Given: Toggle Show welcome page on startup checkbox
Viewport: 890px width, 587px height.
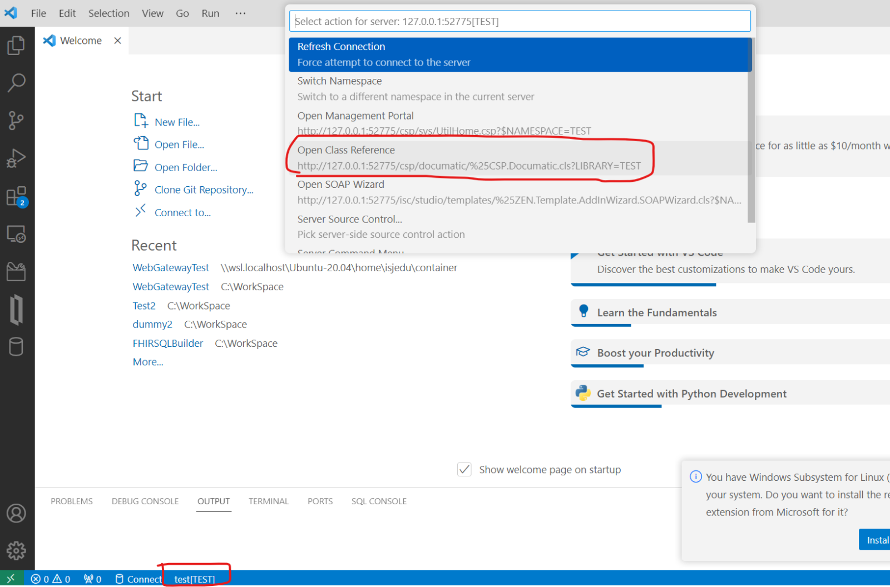Looking at the screenshot, I should click(464, 470).
